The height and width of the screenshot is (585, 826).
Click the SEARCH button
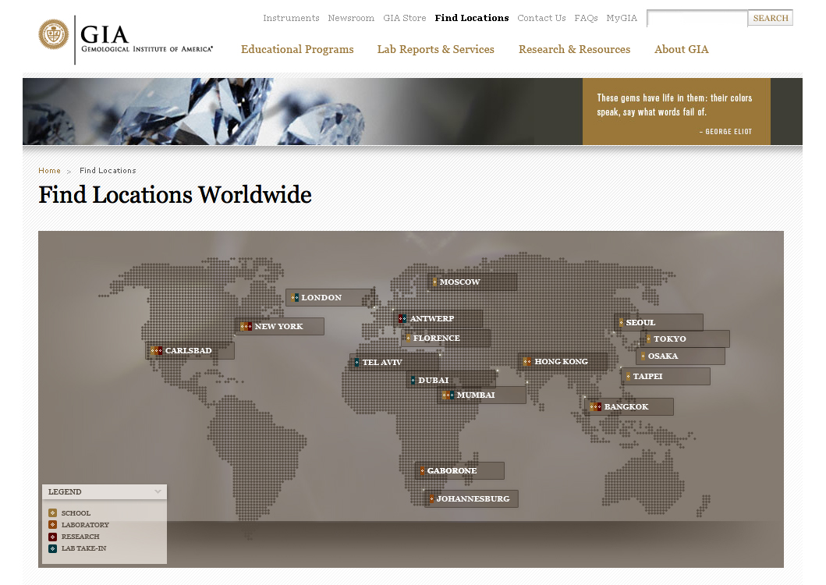[771, 19]
